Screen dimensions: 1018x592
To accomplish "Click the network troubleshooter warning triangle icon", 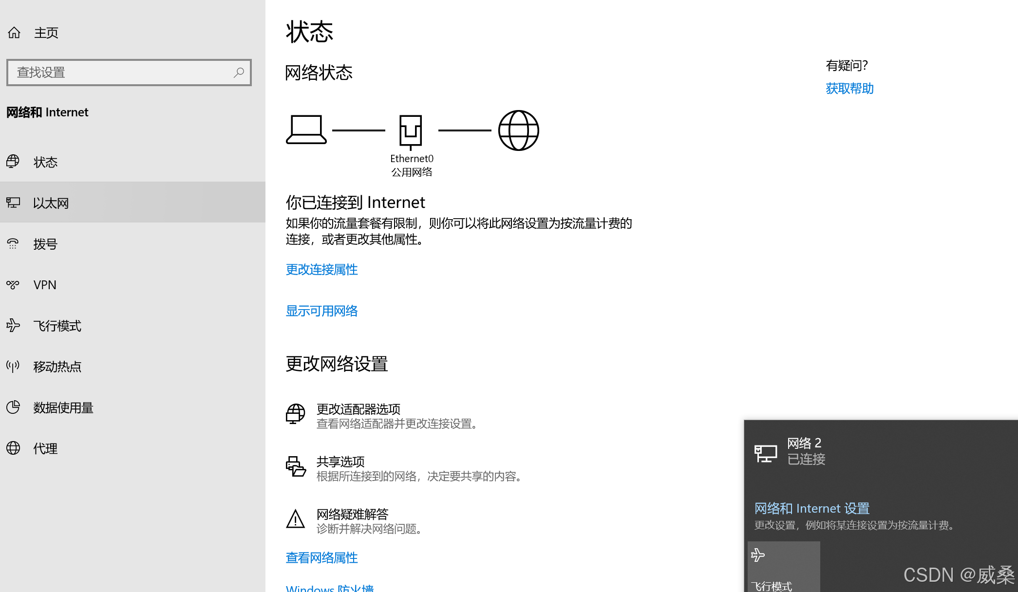I will pos(295,519).
